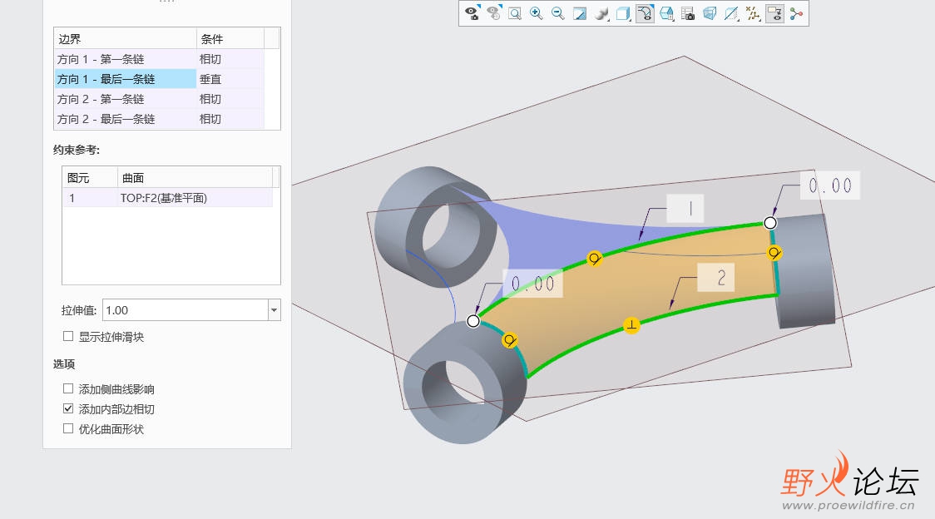Click the zoom out magnifier icon
Viewport: 935px width, 519px height.
558,13
